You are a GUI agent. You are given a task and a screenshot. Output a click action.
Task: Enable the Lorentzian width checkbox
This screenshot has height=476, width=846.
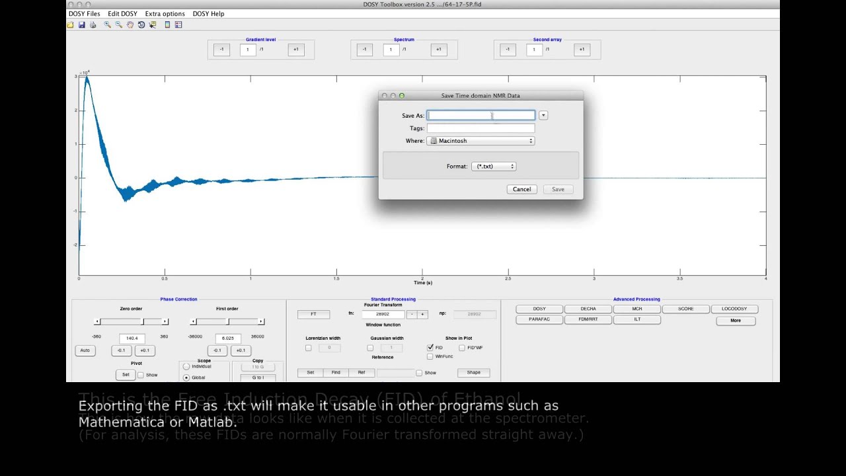[x=308, y=348]
